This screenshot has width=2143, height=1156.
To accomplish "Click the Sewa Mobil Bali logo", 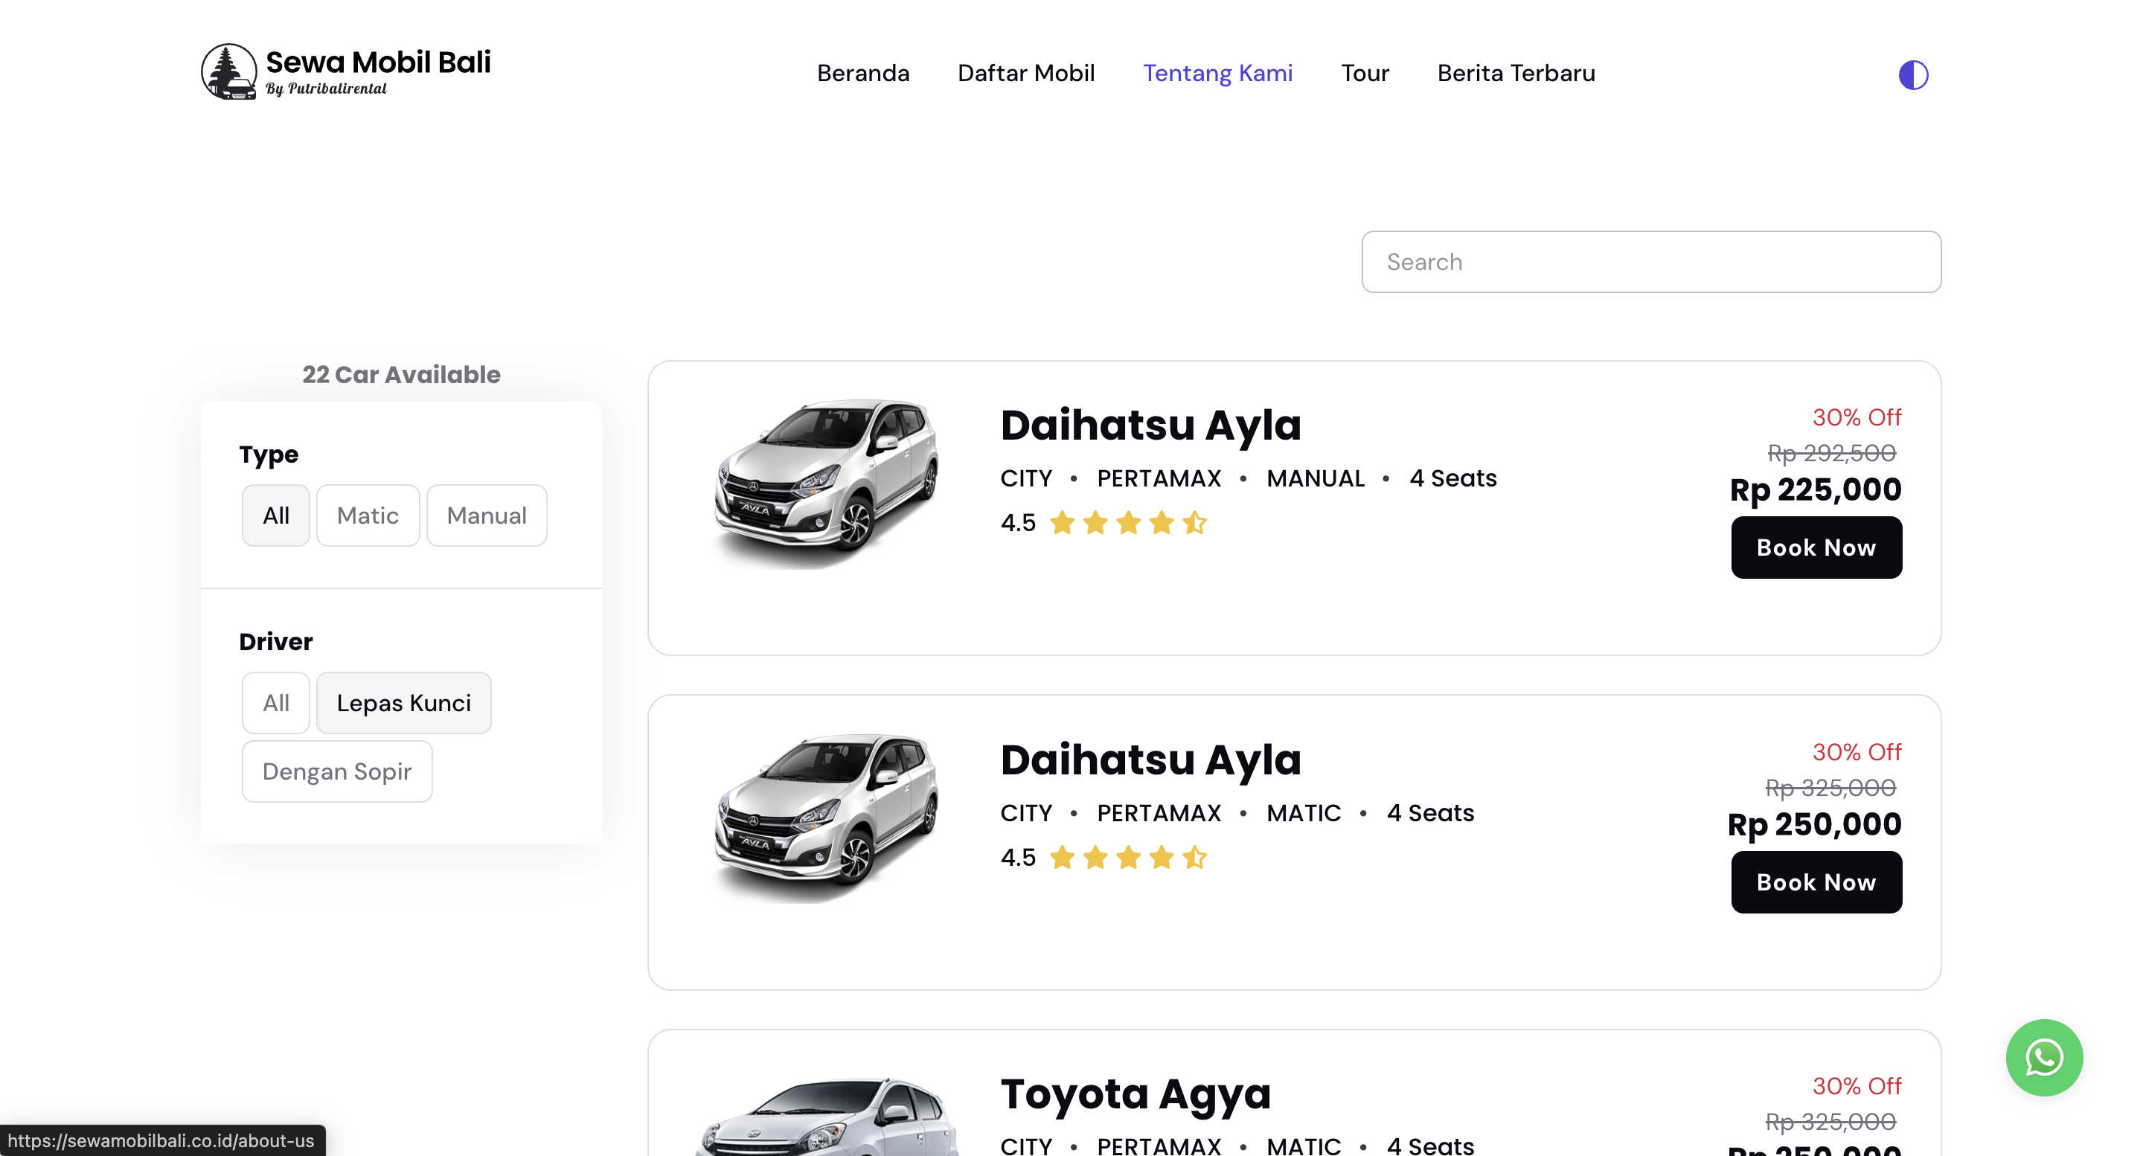I will pyautogui.click(x=345, y=71).
